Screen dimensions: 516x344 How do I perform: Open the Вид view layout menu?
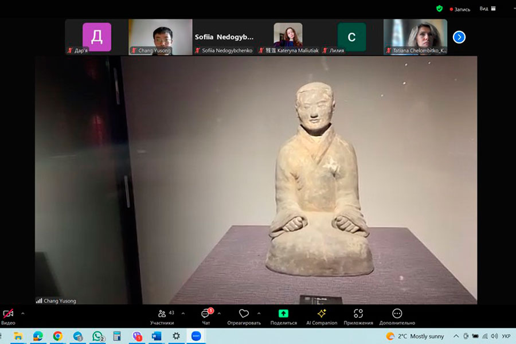pos(487,9)
